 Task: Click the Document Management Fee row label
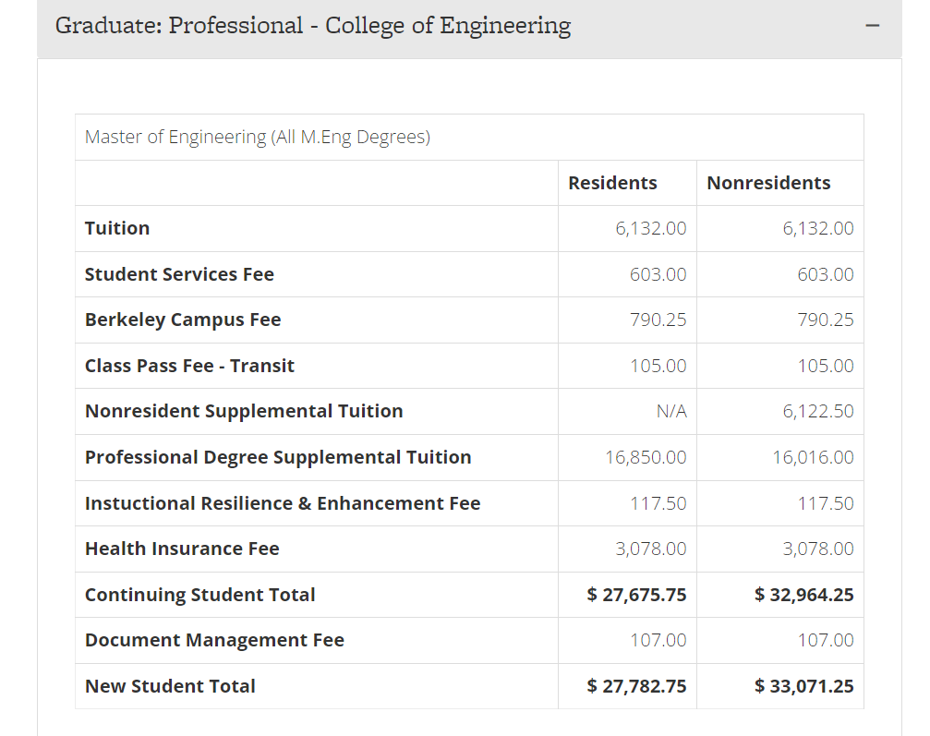[214, 640]
